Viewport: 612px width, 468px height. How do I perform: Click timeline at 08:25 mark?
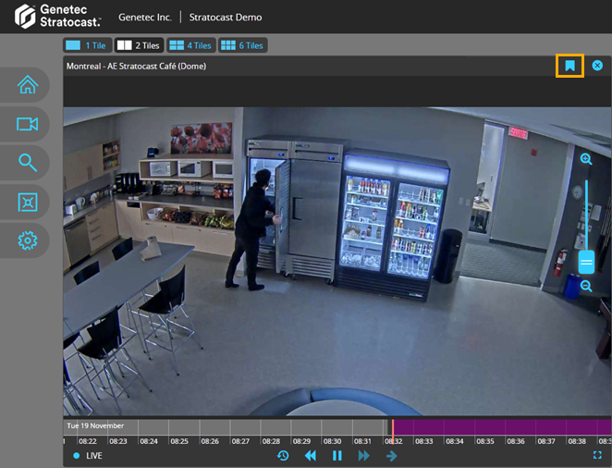point(179,441)
